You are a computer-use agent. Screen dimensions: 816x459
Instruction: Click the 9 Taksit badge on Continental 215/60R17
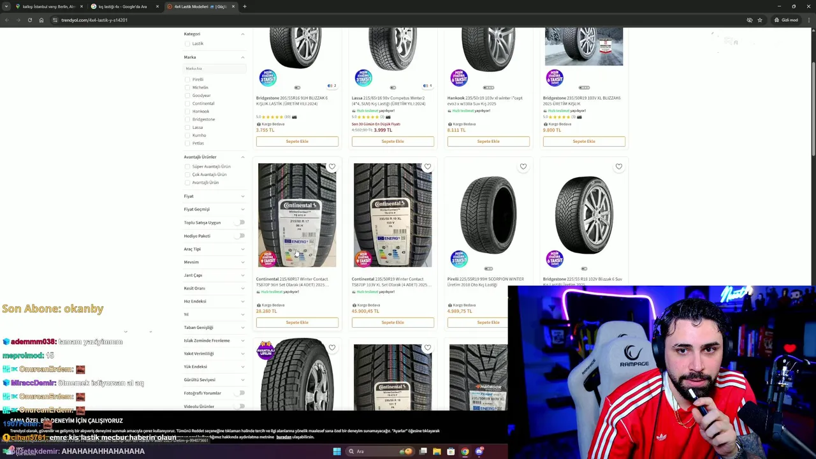[x=268, y=258]
